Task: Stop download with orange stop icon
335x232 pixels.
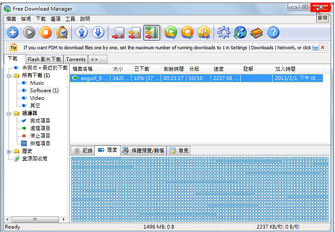Action: coord(45,33)
